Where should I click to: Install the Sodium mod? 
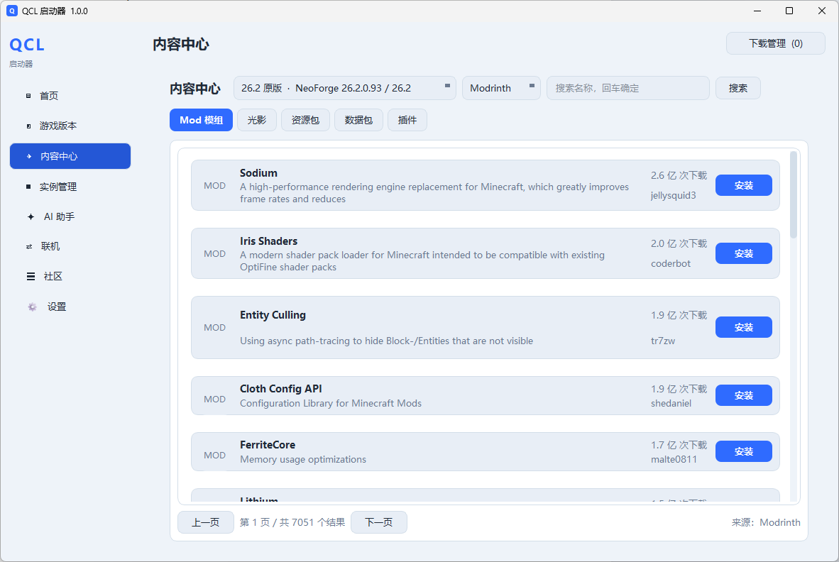click(x=744, y=185)
